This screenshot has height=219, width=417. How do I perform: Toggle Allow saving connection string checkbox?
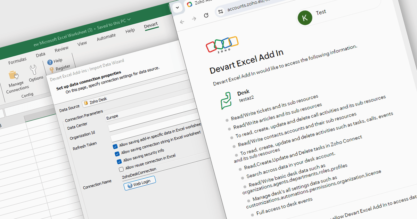[x=117, y=154]
